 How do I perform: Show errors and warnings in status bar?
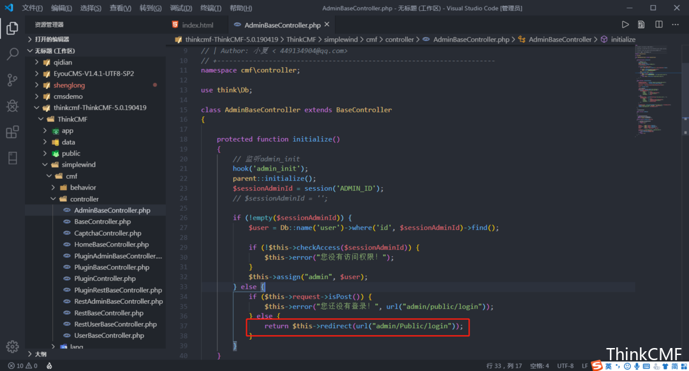(23, 366)
